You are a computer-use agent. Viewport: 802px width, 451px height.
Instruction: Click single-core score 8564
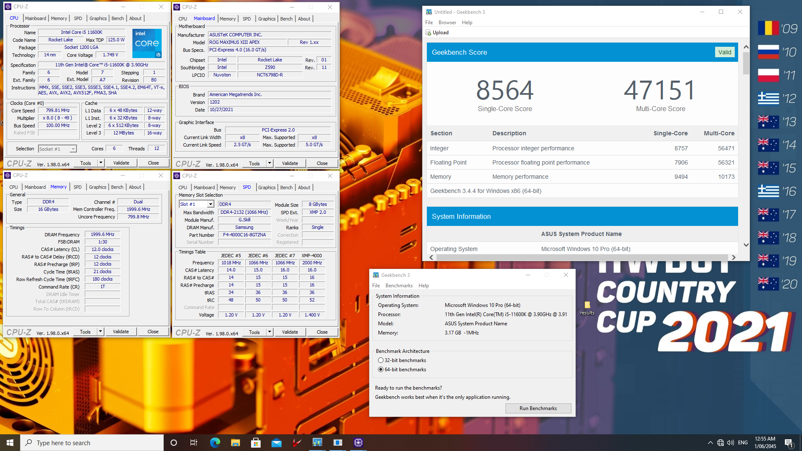(x=505, y=90)
